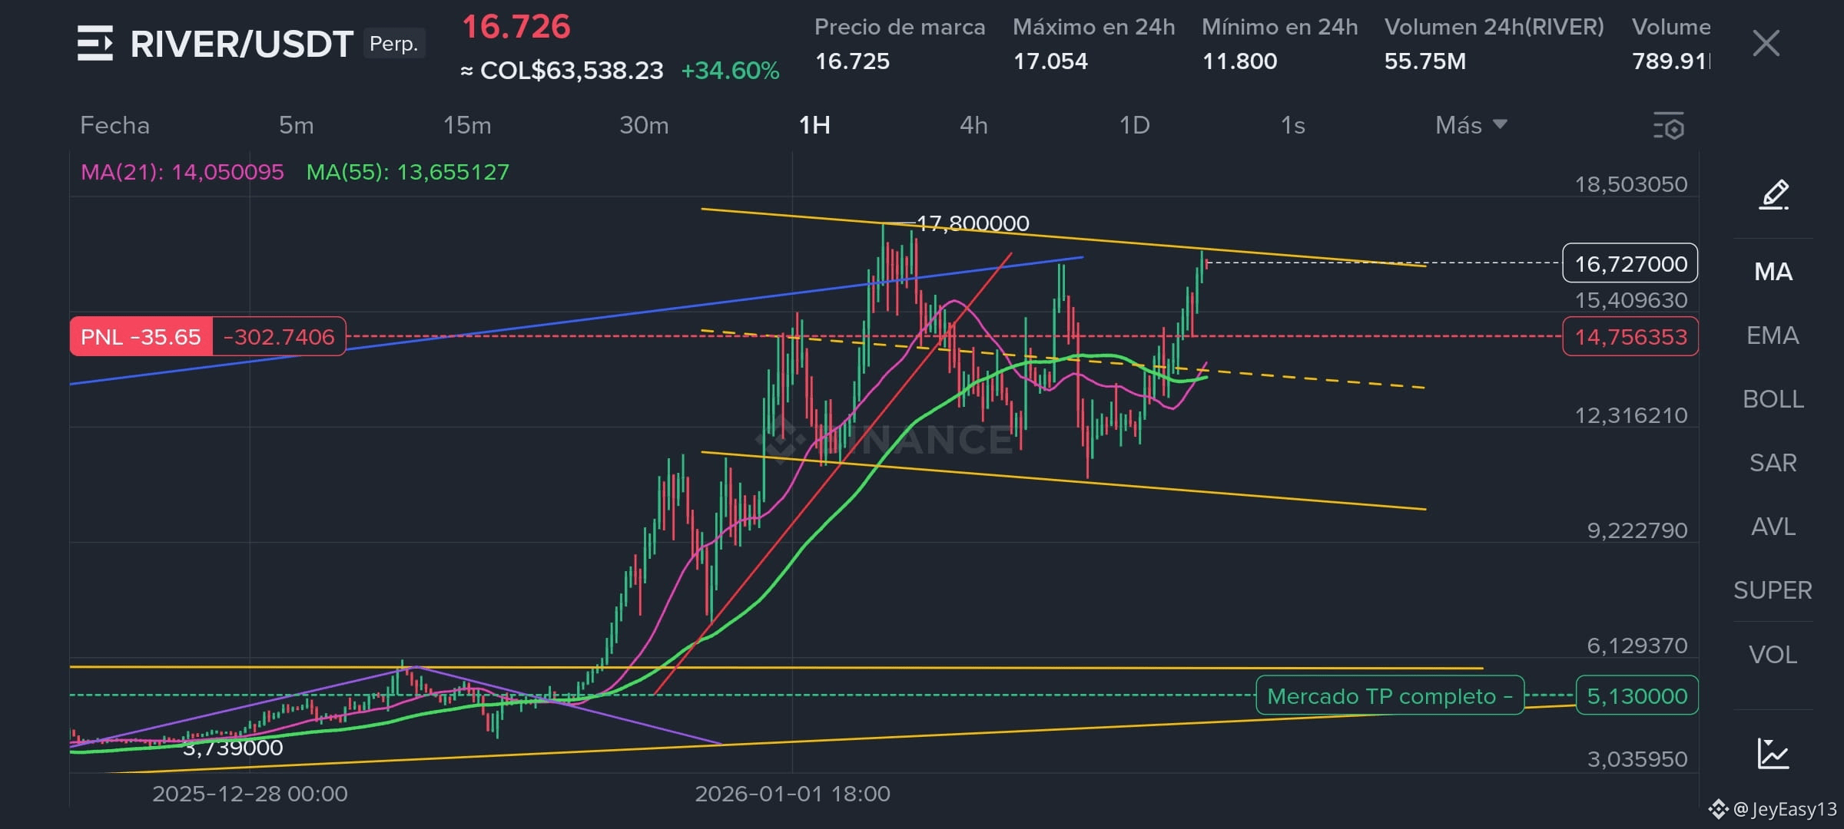Select the pencil drawing tool icon
This screenshot has height=829, width=1844.
click(1773, 195)
